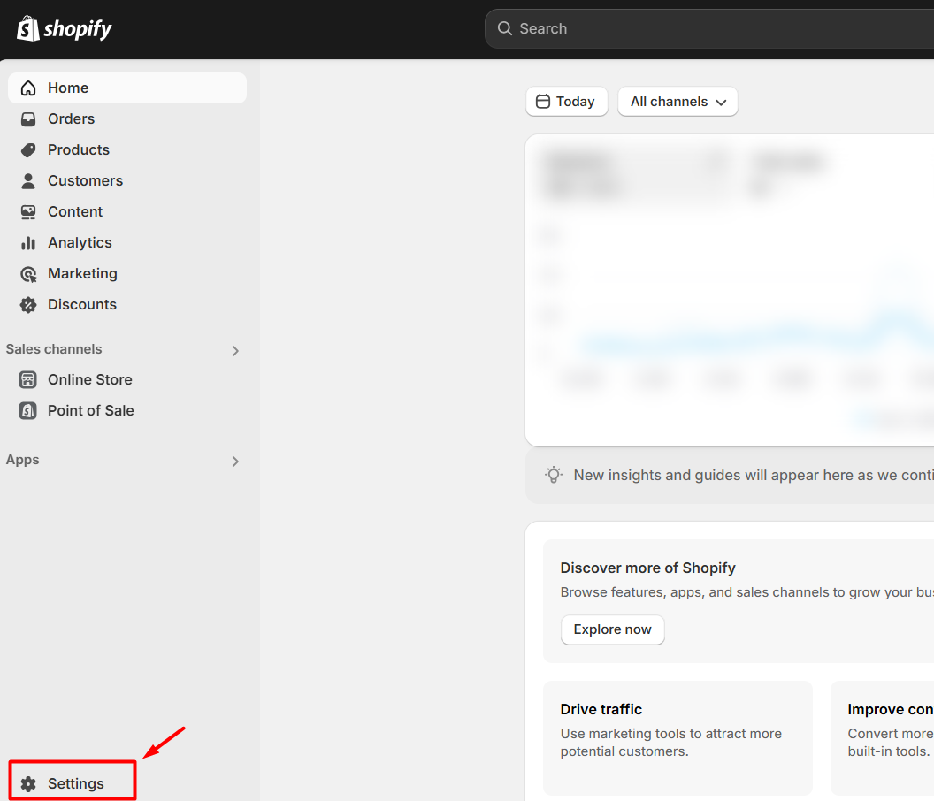
Task: Click the Customers person icon
Action: 28,181
